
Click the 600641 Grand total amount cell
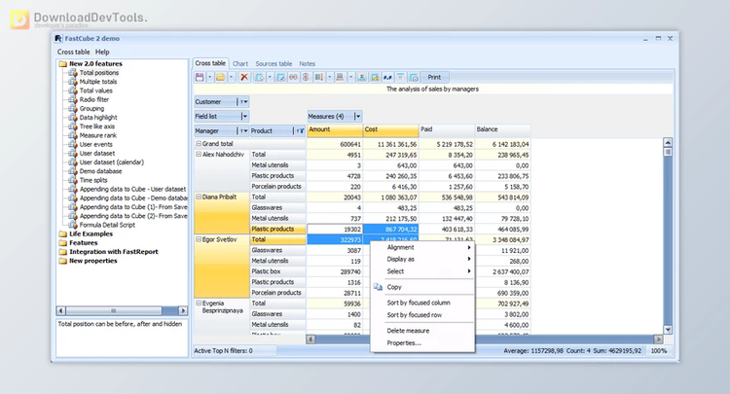coord(335,144)
